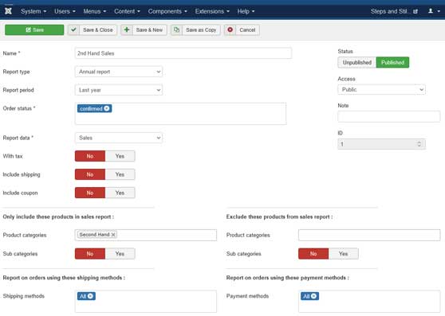The image size is (445, 316).
Task: Open the Report period dropdown
Action: tap(119, 90)
